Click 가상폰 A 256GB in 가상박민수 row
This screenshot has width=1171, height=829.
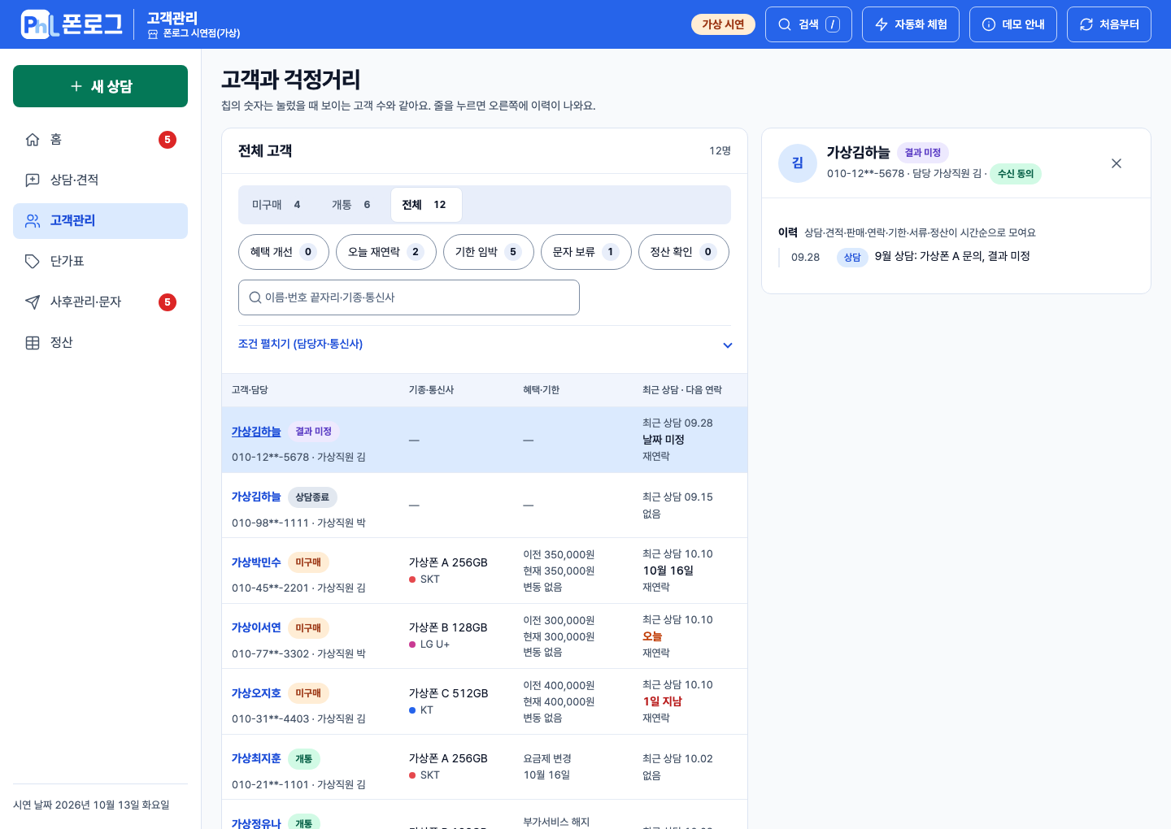click(448, 562)
